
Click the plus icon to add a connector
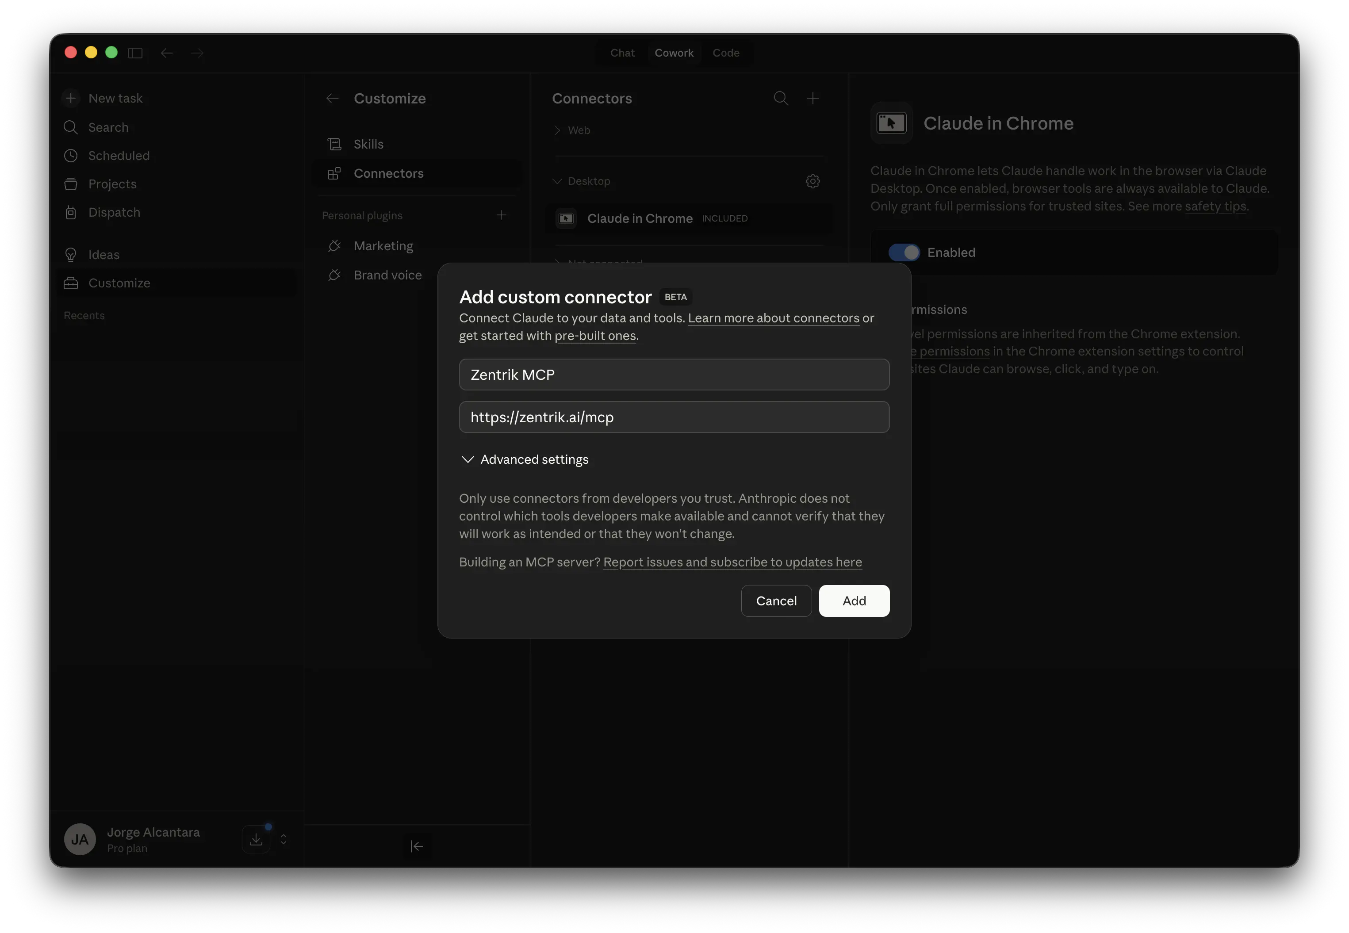(813, 98)
